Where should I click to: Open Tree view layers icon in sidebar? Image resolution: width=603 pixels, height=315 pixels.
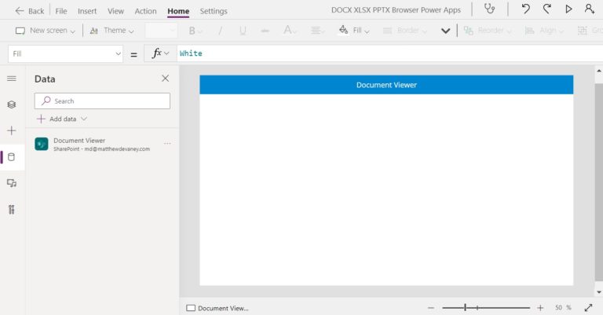coord(11,104)
